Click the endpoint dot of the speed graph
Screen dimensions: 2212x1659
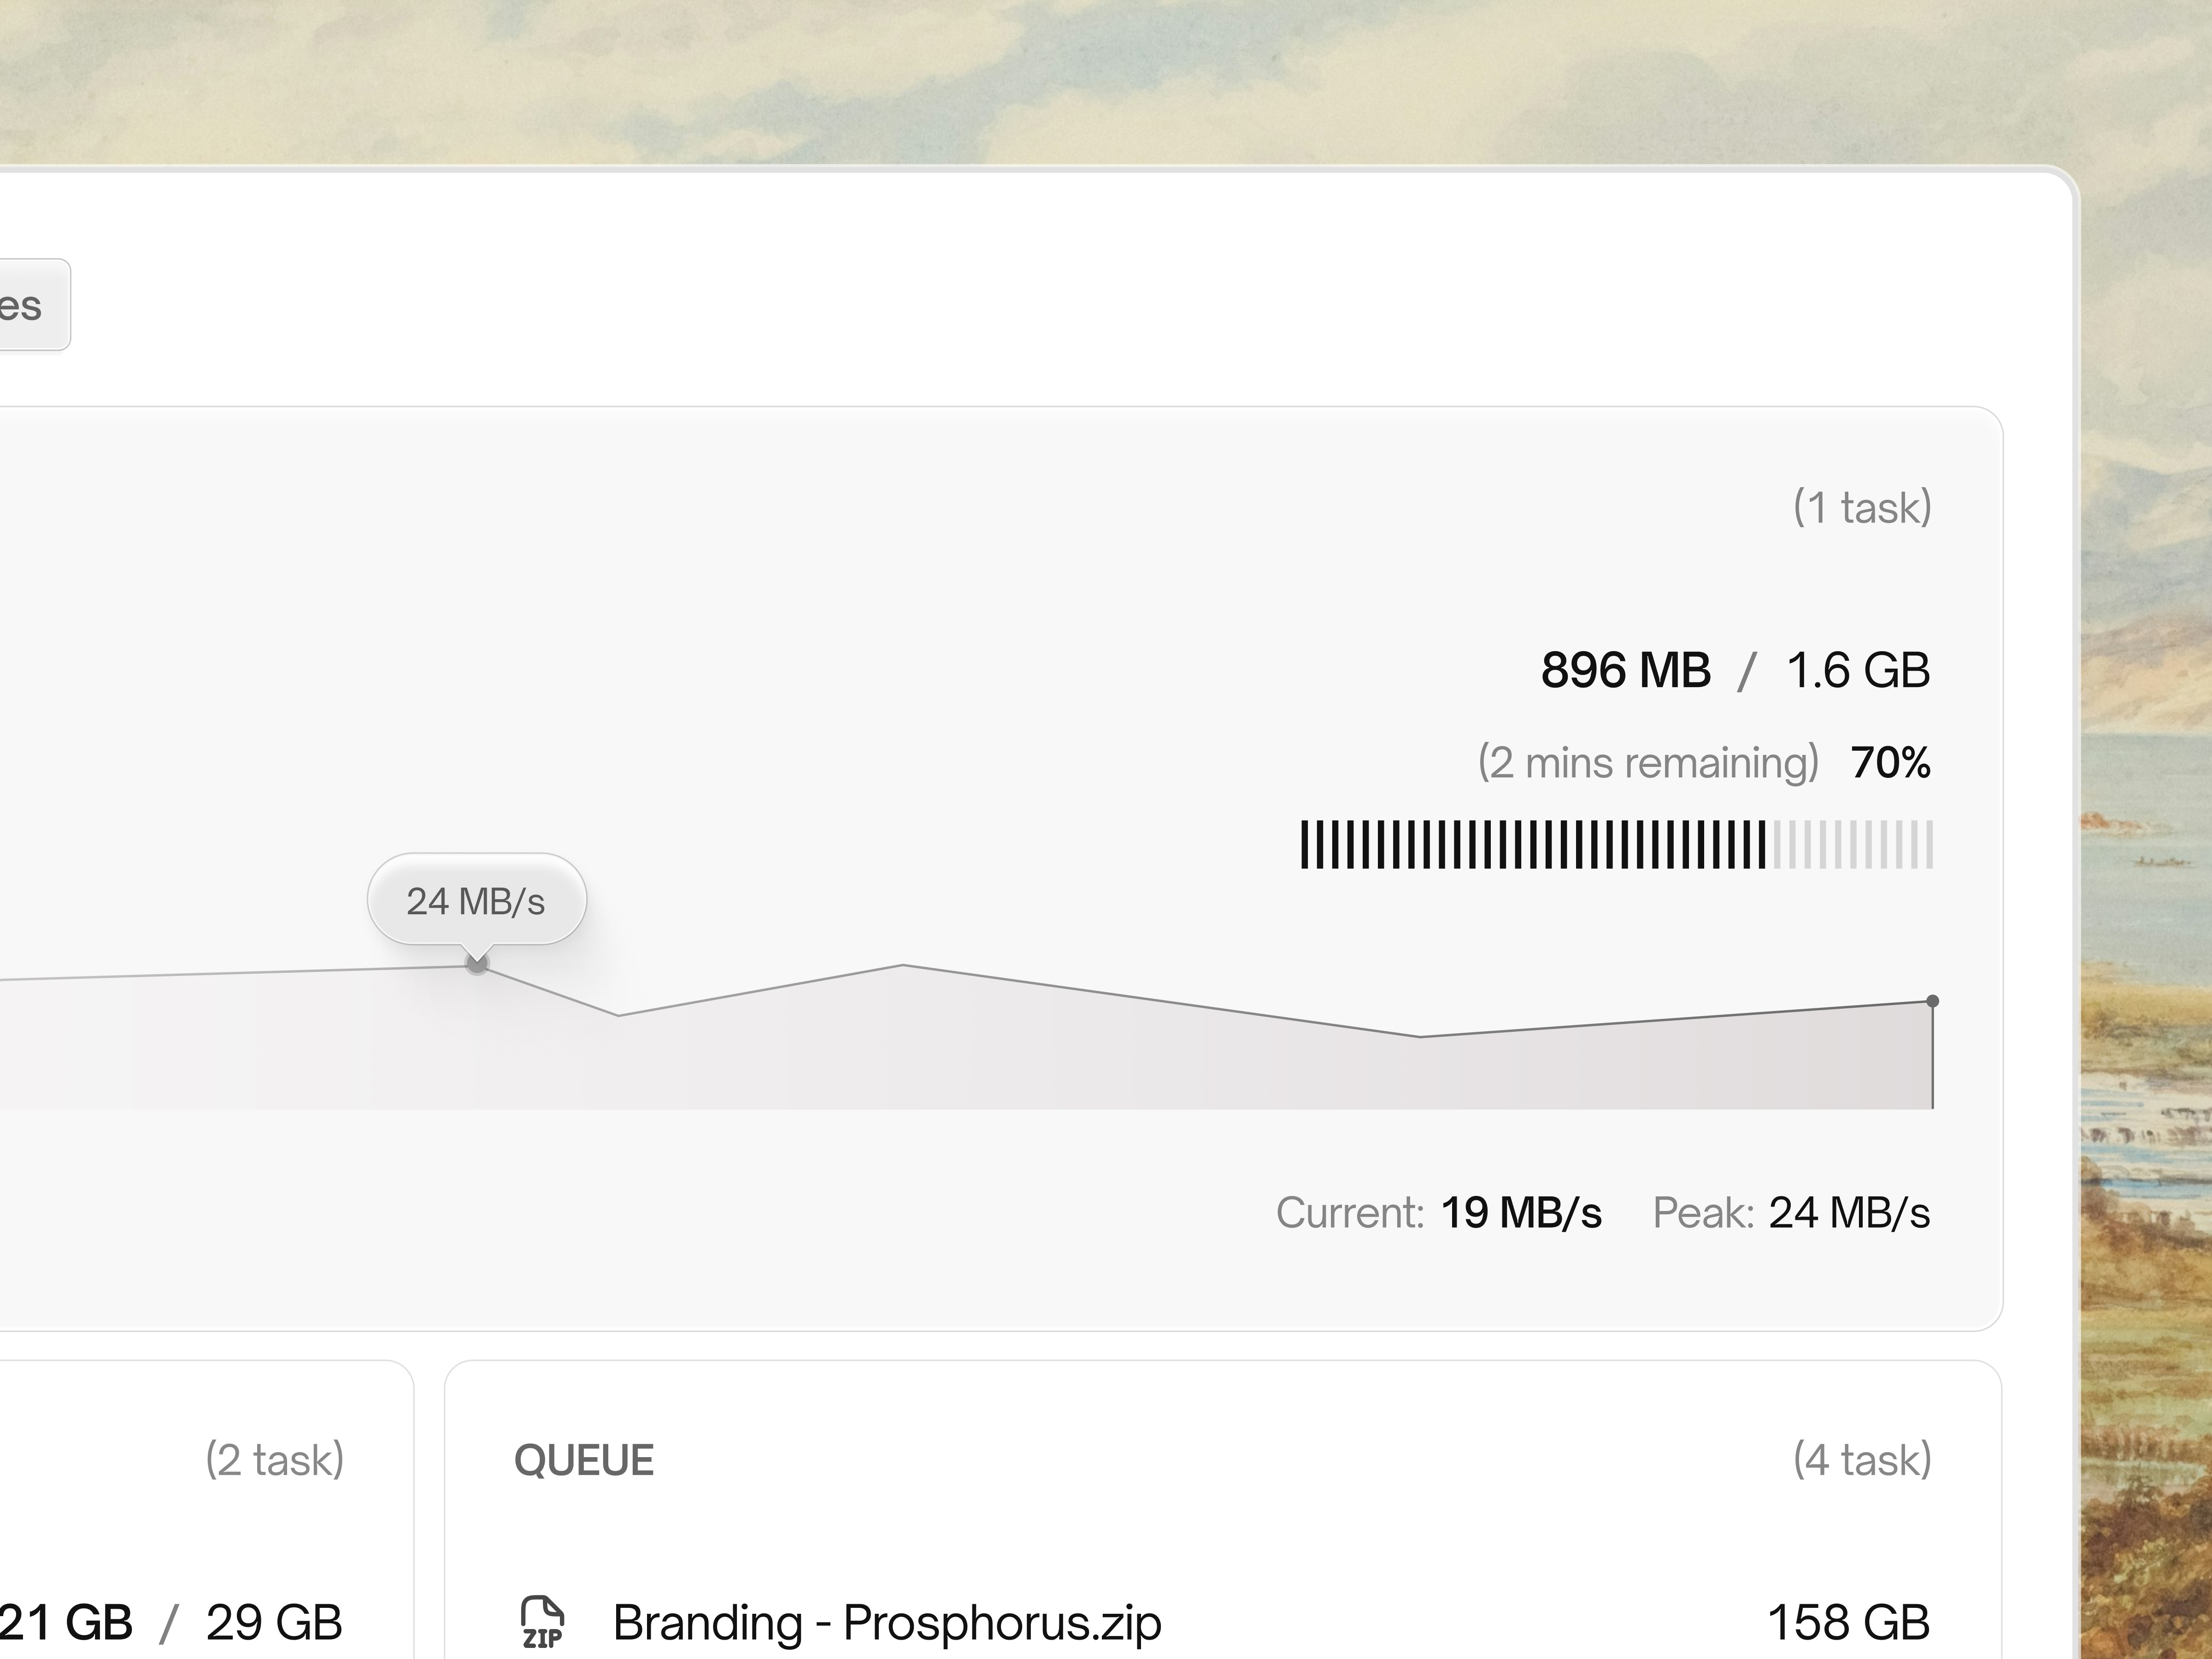click(x=1932, y=1001)
